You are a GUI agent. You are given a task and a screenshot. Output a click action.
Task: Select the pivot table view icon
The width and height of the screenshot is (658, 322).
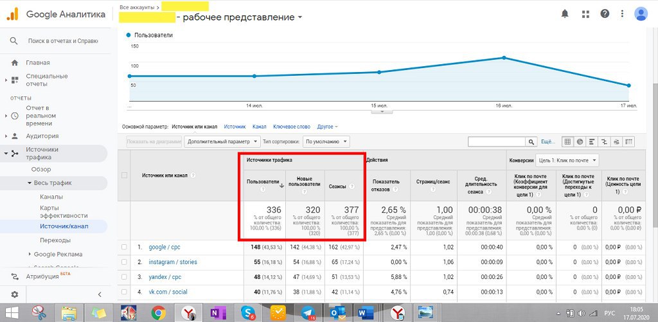628,142
